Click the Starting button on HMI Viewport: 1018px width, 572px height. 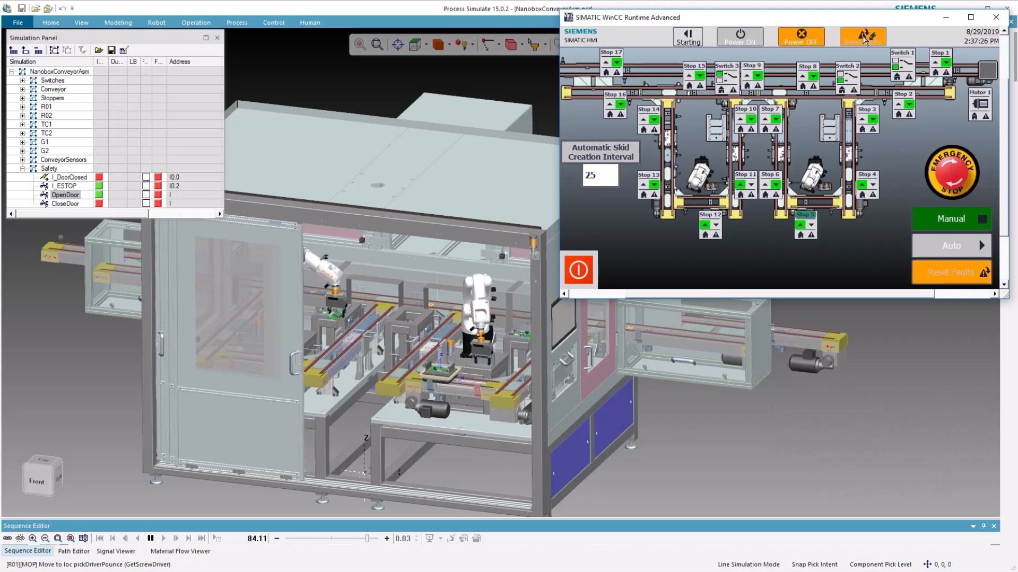click(688, 37)
